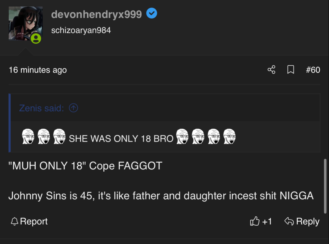Jump to Zenis's original post via arrow icon

point(73,108)
